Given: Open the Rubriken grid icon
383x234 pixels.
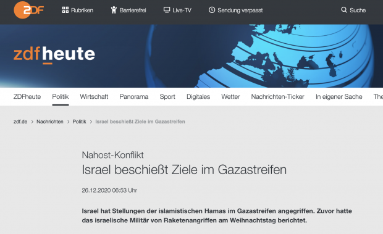Looking at the screenshot, I should 65,10.
